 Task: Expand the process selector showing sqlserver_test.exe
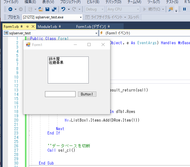tap(81, 17)
